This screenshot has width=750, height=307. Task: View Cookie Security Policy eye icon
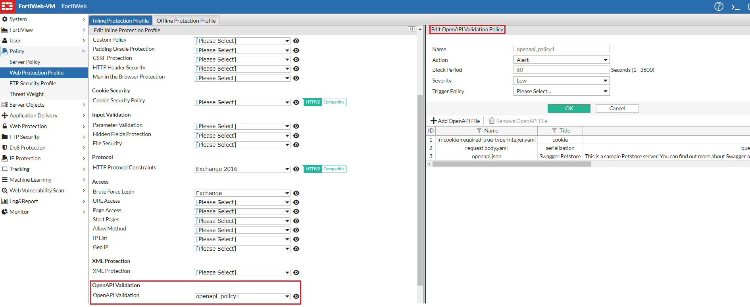coord(296,102)
